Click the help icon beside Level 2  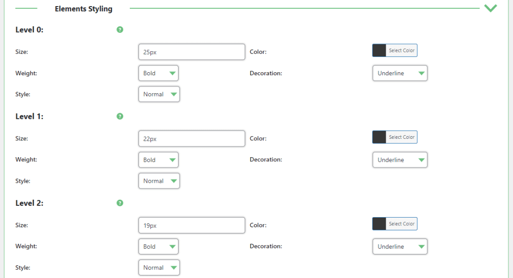pos(120,203)
